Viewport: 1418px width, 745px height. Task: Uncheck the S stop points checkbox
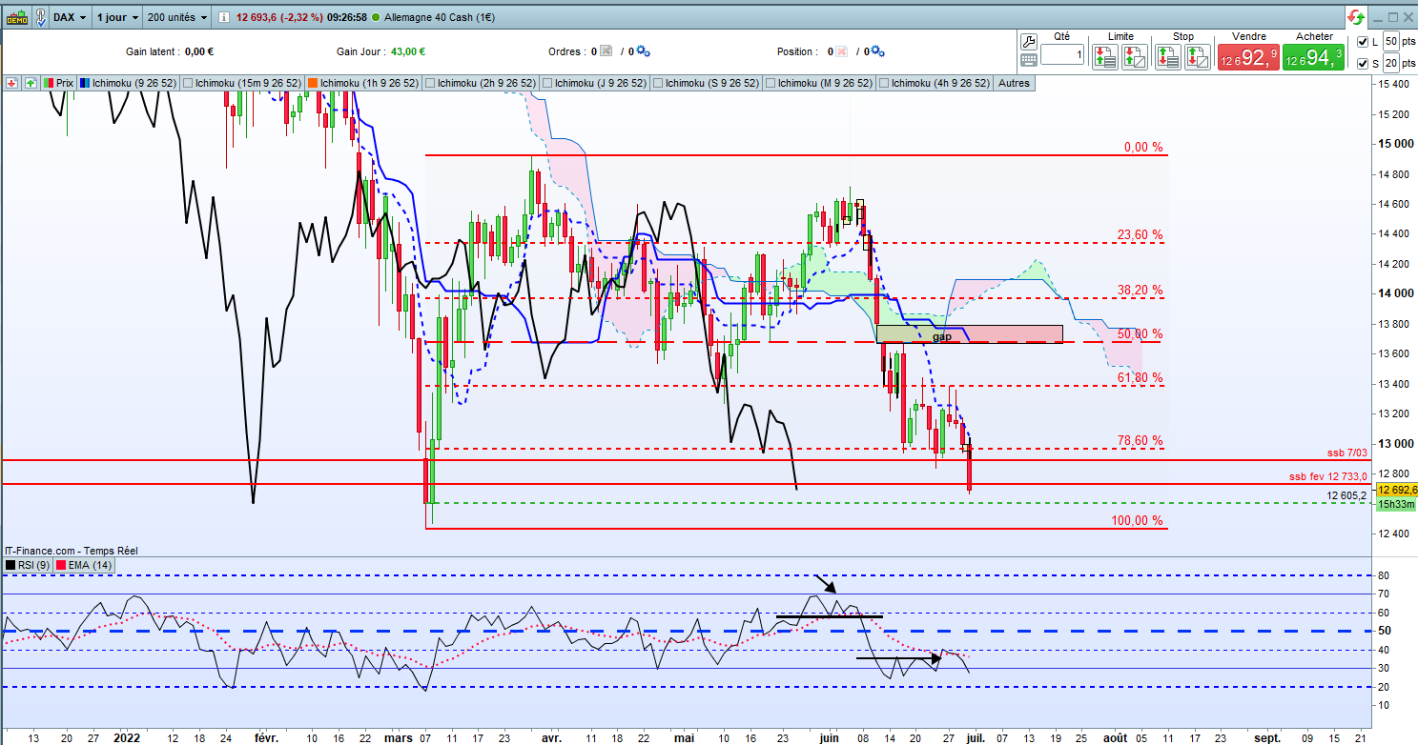(1362, 63)
